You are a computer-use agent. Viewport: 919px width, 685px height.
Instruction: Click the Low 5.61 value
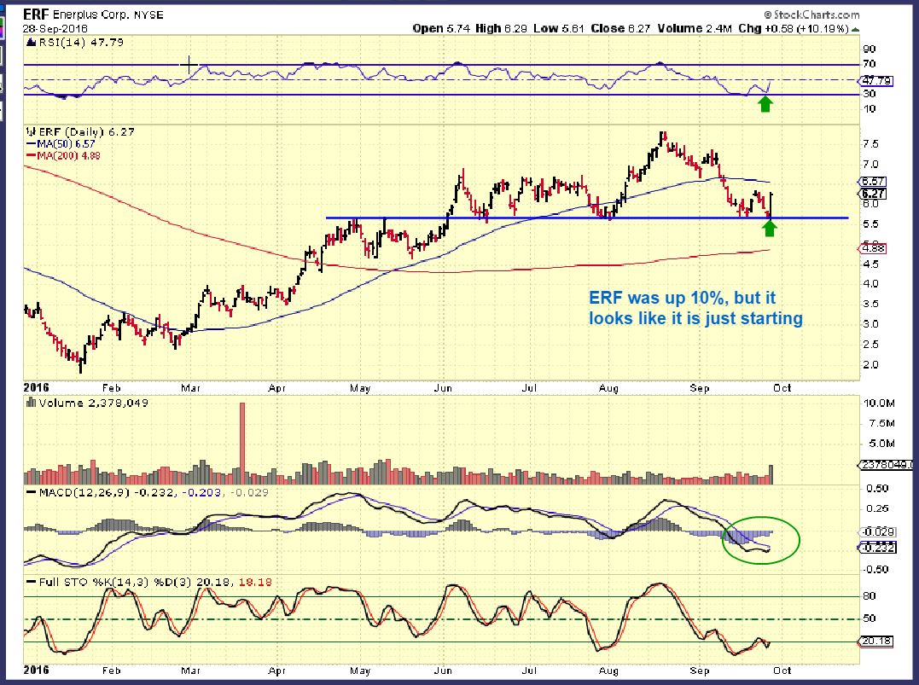(559, 28)
